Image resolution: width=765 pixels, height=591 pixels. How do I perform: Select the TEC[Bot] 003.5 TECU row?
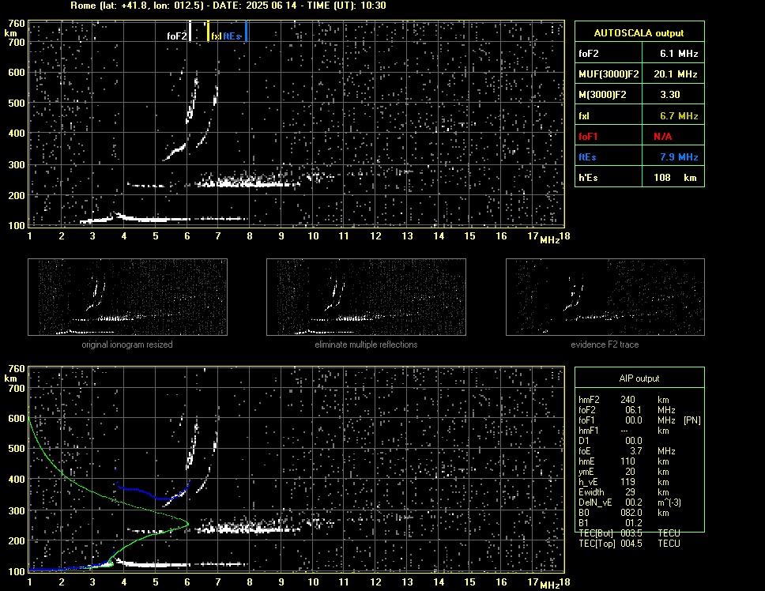coord(629,533)
